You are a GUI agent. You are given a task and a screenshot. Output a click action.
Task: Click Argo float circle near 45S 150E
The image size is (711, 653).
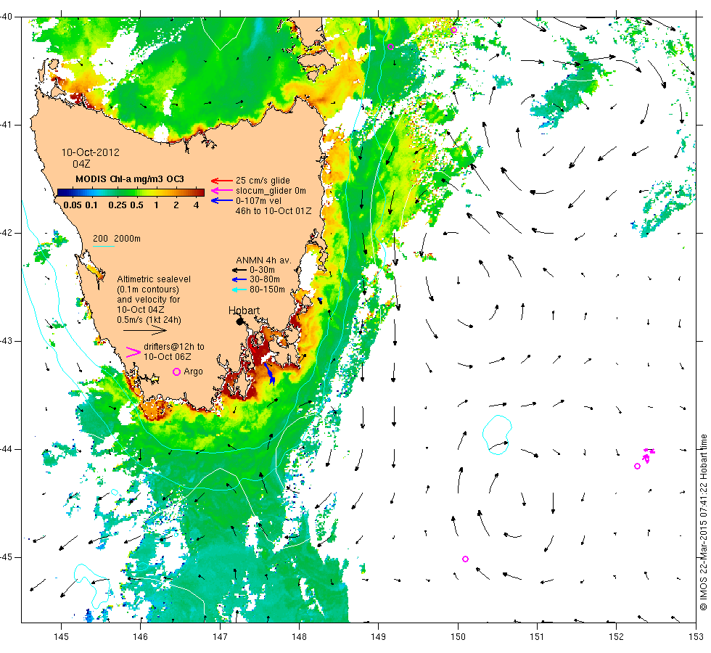point(465,559)
